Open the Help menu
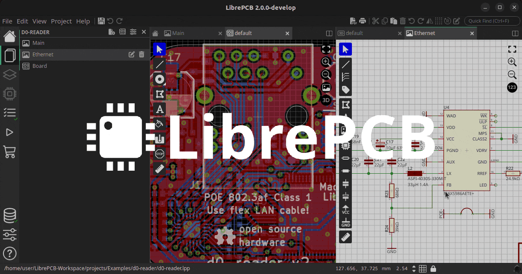The height and width of the screenshot is (274, 522). 83,21
